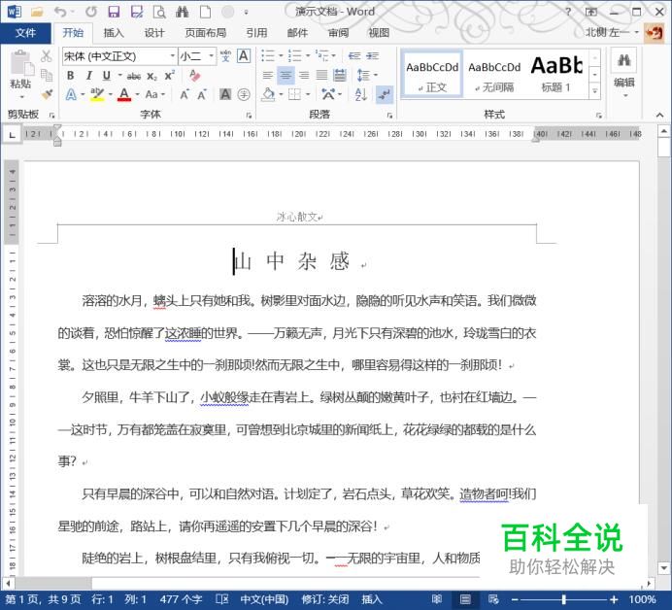Click the bullet list icon
The image size is (672, 610).
(x=269, y=56)
